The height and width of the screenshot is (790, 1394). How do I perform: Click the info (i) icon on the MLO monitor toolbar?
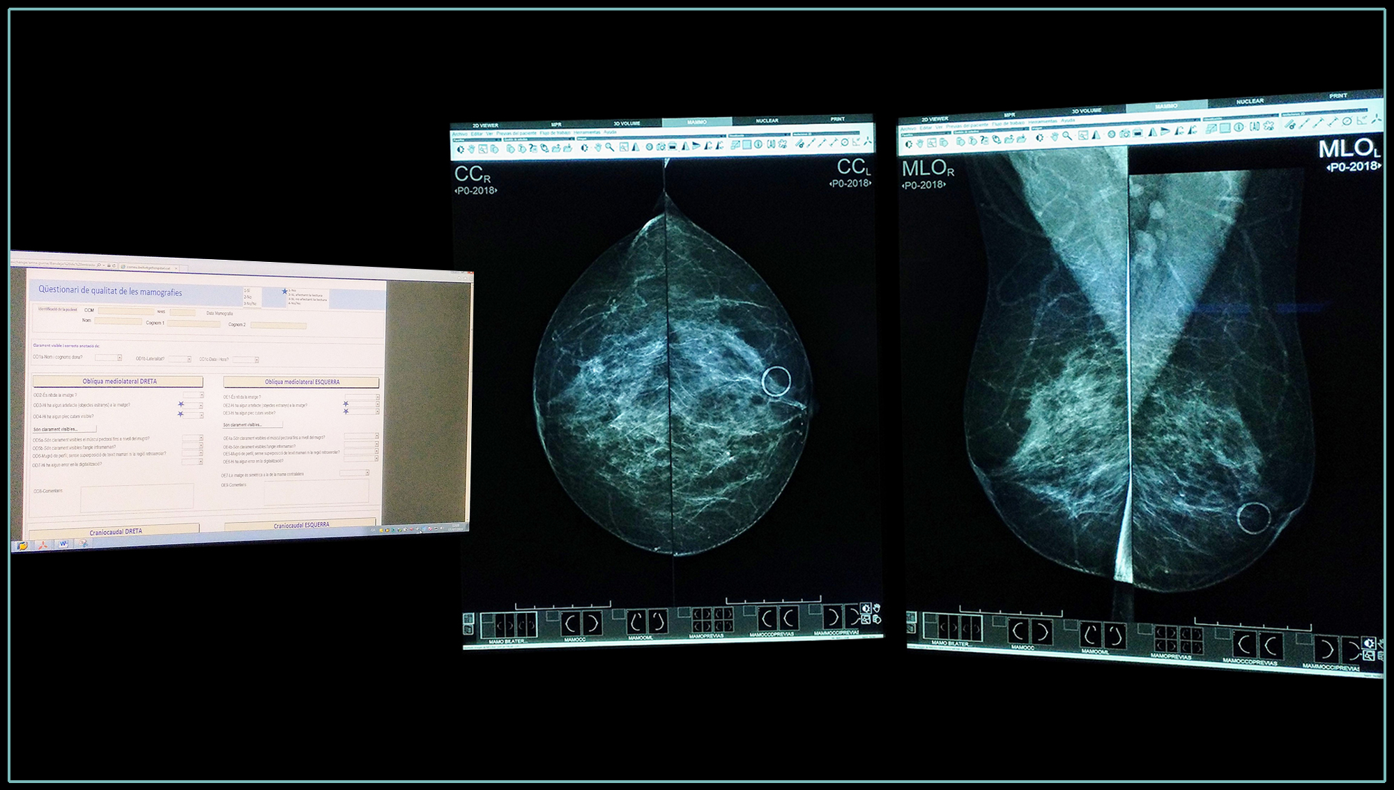click(x=1239, y=127)
